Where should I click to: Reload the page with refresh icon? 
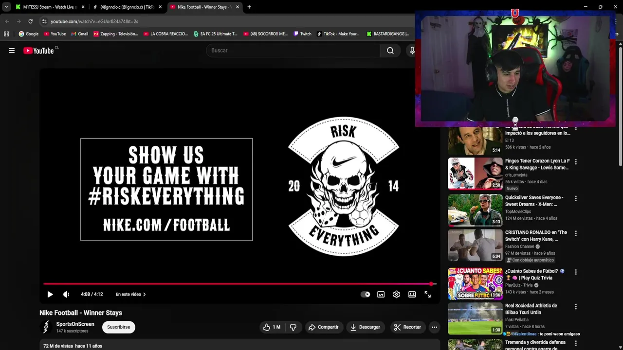pos(30,21)
